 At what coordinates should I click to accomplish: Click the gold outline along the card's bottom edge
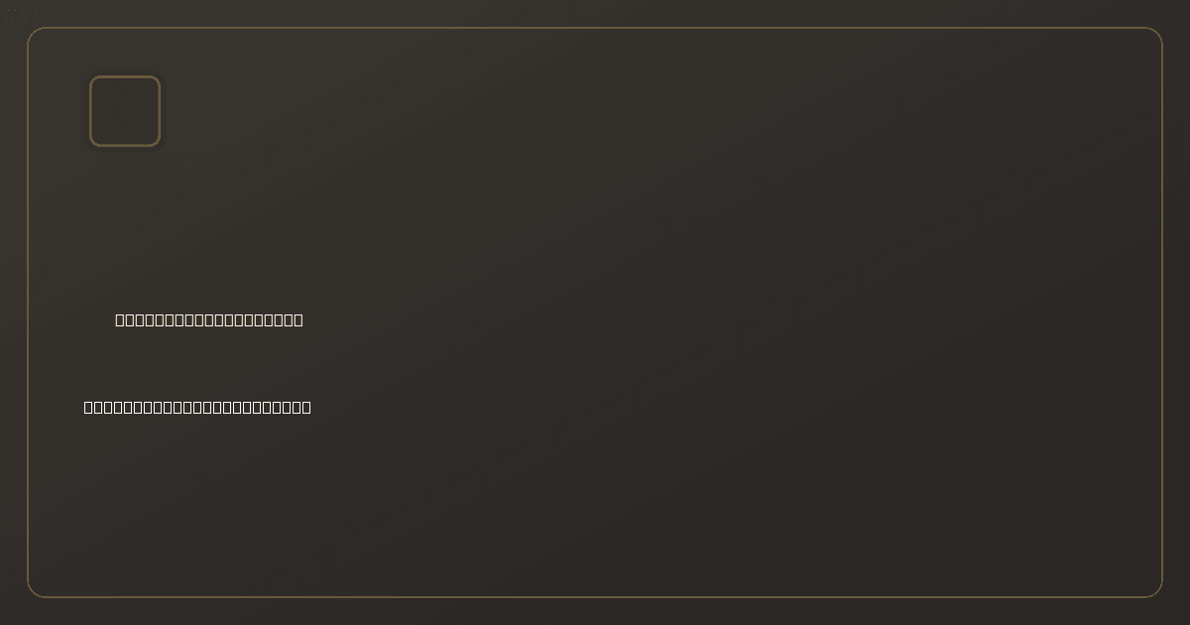click(x=595, y=597)
